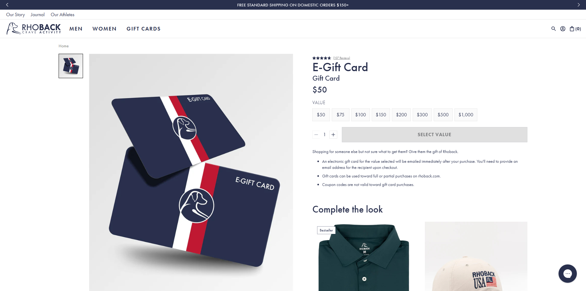Show previous announcement with left arrow
Image resolution: width=586 pixels, height=291 pixels.
click(x=7, y=5)
